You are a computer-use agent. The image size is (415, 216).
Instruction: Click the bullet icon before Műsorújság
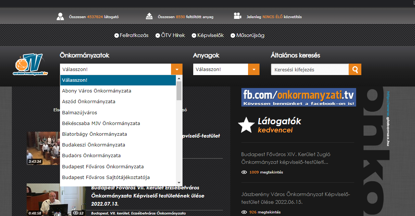point(233,36)
